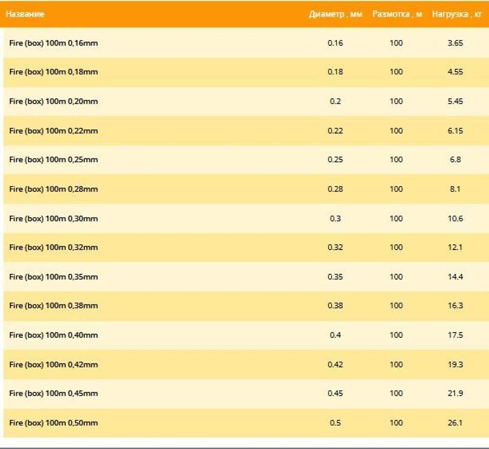Select the row 'Fire (box) 100m 0,30mm'
Screen dimensions: 489x449
[246, 218]
